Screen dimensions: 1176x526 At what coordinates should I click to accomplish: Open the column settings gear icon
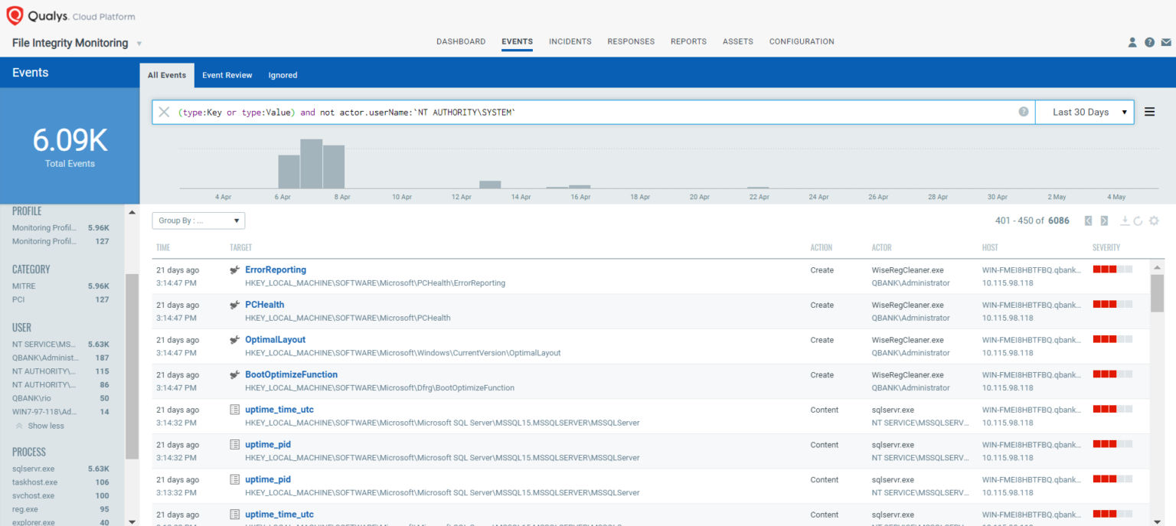tap(1155, 221)
